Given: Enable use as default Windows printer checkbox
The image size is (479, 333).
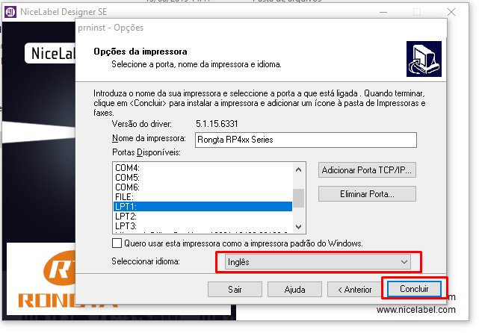Looking at the screenshot, I should click(117, 243).
